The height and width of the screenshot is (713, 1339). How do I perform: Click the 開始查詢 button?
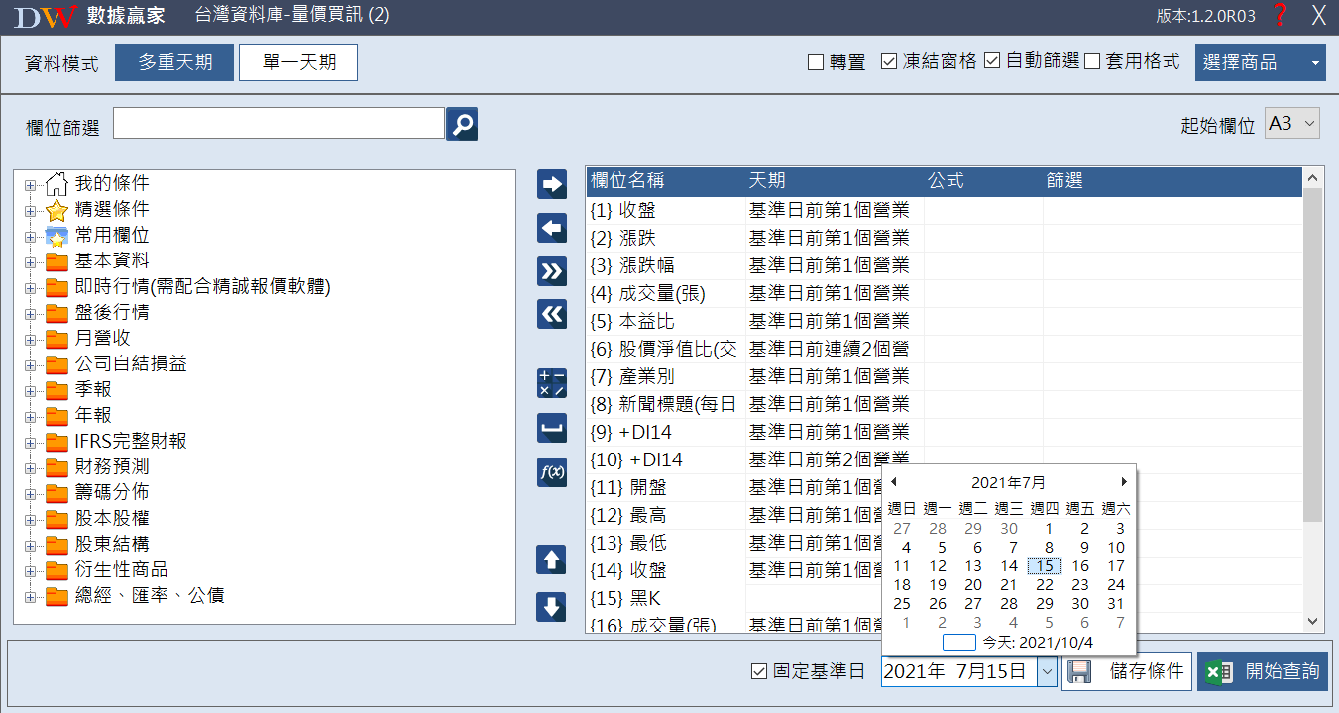1263,671
